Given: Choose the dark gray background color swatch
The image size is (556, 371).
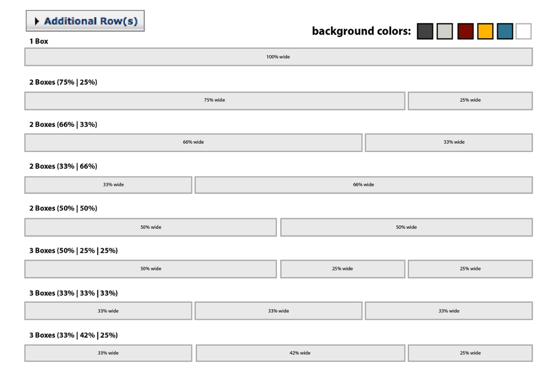Looking at the screenshot, I should pos(425,31).
